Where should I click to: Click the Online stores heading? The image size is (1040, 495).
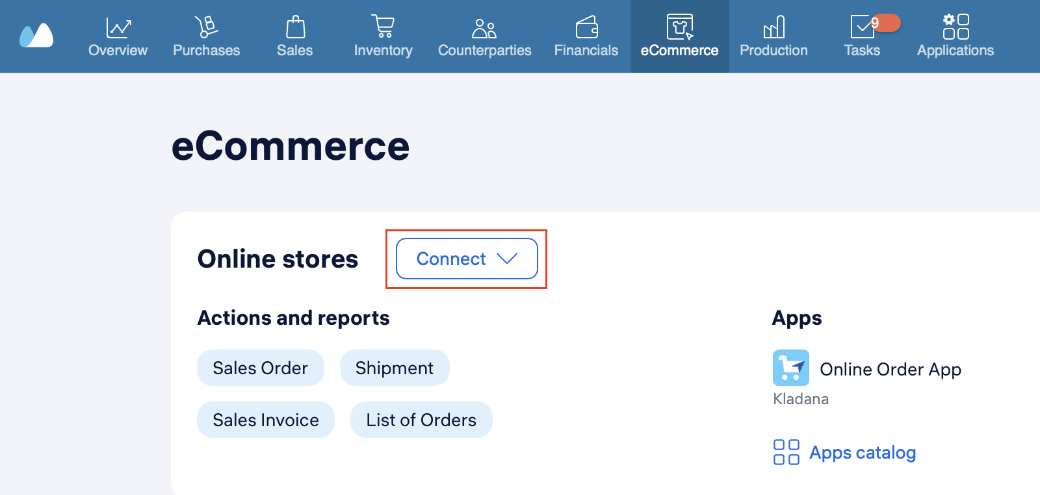(278, 259)
